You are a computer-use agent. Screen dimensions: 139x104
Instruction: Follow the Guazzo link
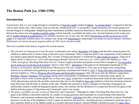coord(24,76)
